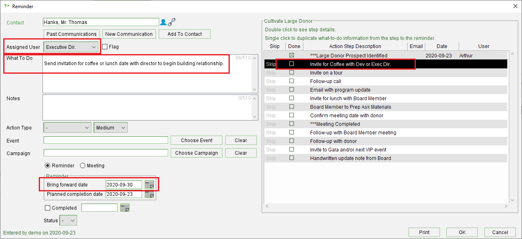Select the Reminder radio button
This screenshot has height=239, width=522.
click(48, 166)
